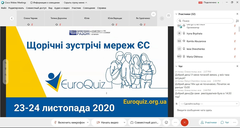Viewport: 240px width, 128px height.
Task: Open ellipsis menu on Ян Удовіченко thumbnail
Action: point(153,14)
